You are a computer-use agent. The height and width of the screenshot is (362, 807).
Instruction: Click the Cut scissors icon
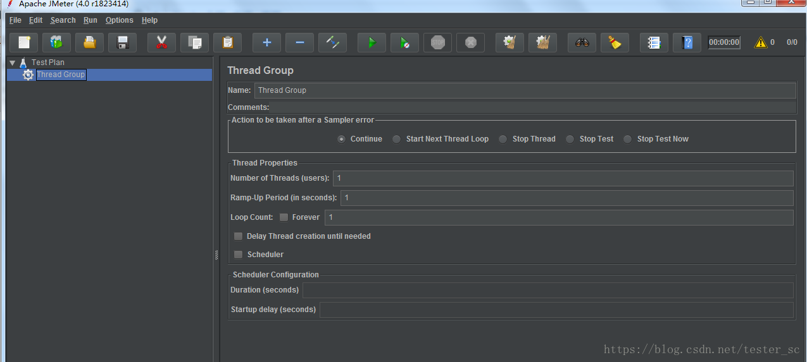[x=162, y=42]
